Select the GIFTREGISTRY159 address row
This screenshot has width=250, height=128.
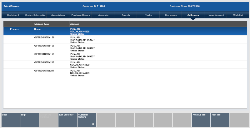[125, 56]
